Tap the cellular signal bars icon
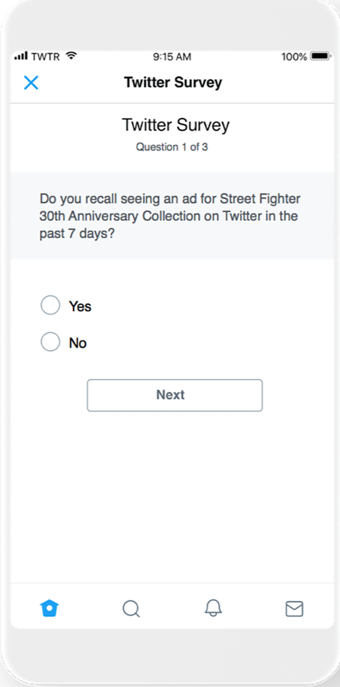This screenshot has height=687, width=340. click(x=22, y=56)
